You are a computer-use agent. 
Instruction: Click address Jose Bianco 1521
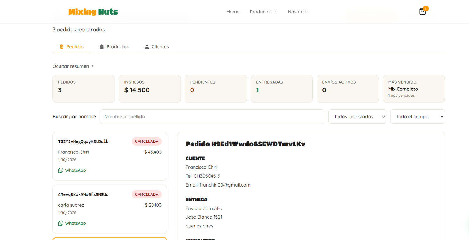(204, 217)
